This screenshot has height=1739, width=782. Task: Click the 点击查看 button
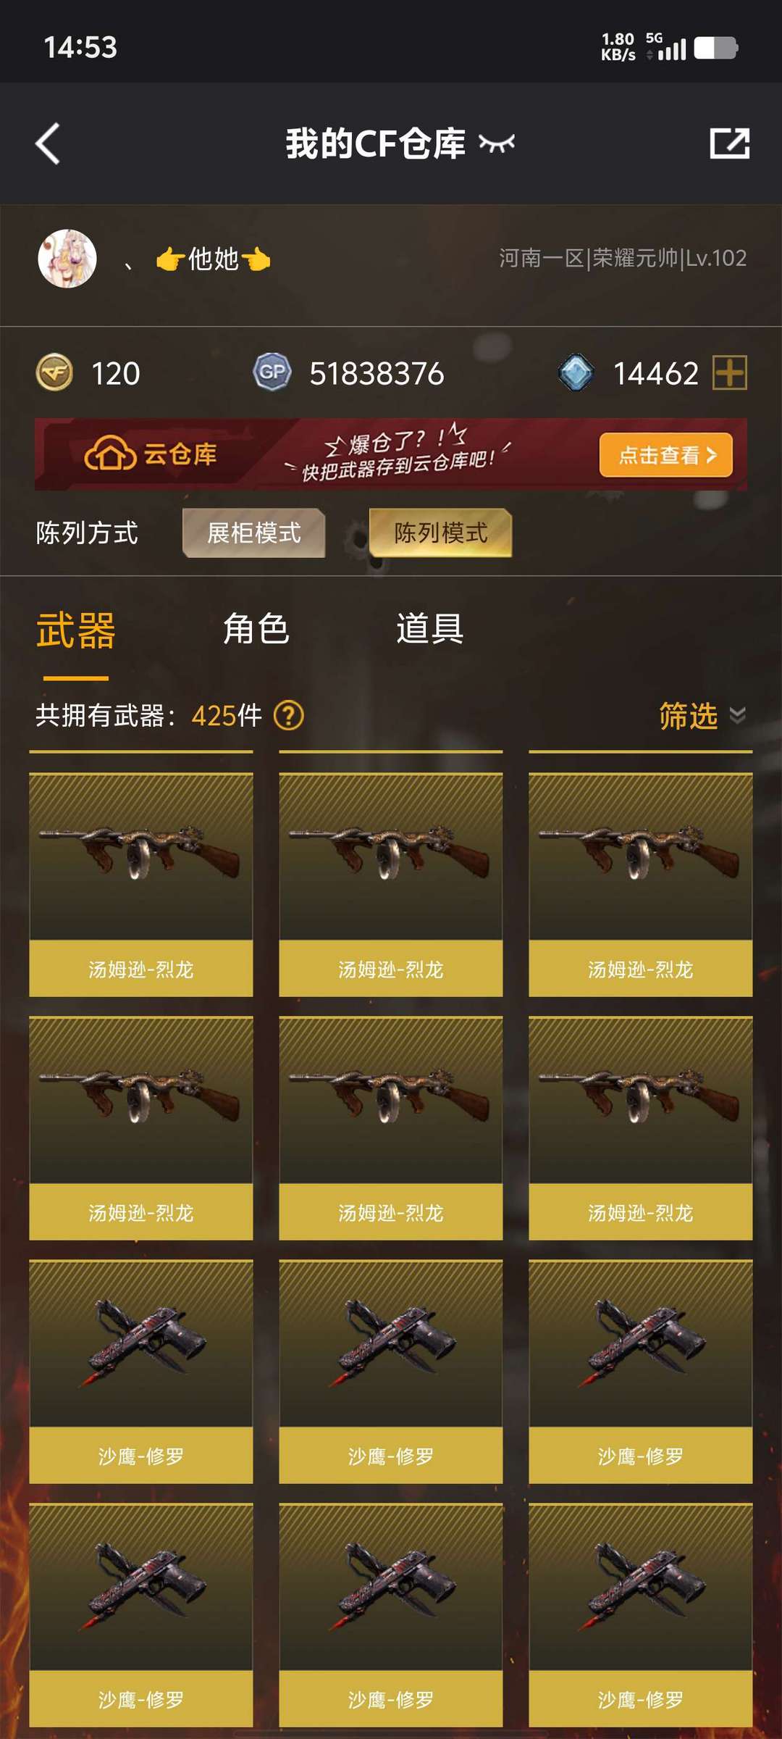click(x=666, y=455)
